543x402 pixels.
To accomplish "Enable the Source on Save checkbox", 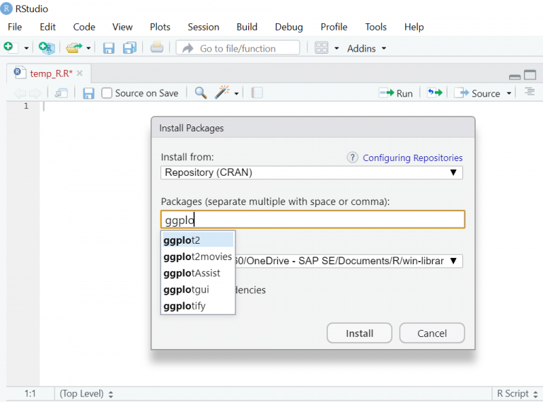I will pos(107,93).
